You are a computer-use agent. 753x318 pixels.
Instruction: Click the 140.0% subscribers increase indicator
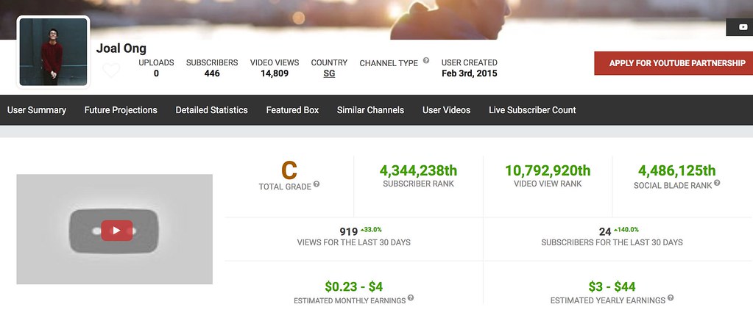click(x=626, y=230)
